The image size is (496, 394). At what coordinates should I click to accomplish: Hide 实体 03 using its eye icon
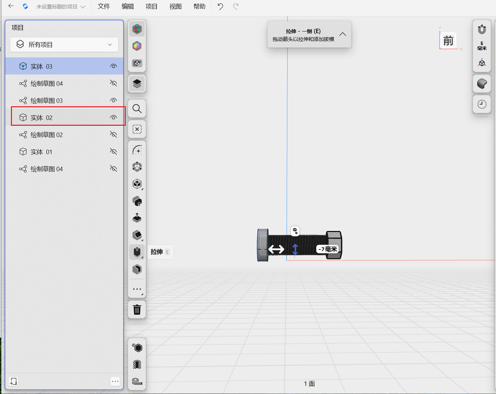tap(113, 66)
